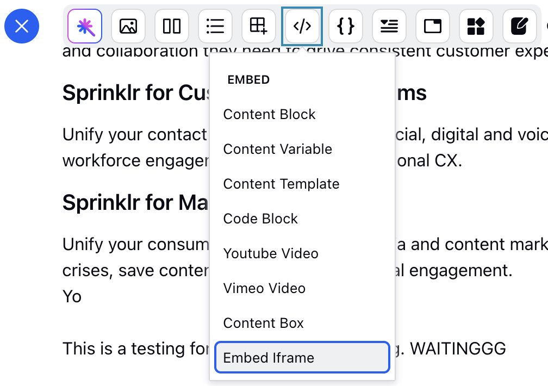Click the 'WAITINGGG' word in the document

coord(458,348)
